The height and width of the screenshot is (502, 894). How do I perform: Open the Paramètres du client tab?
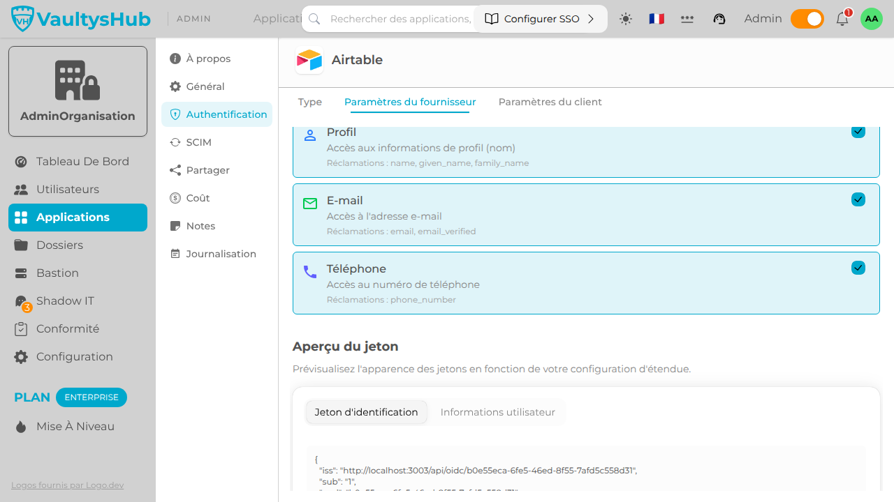pos(550,102)
